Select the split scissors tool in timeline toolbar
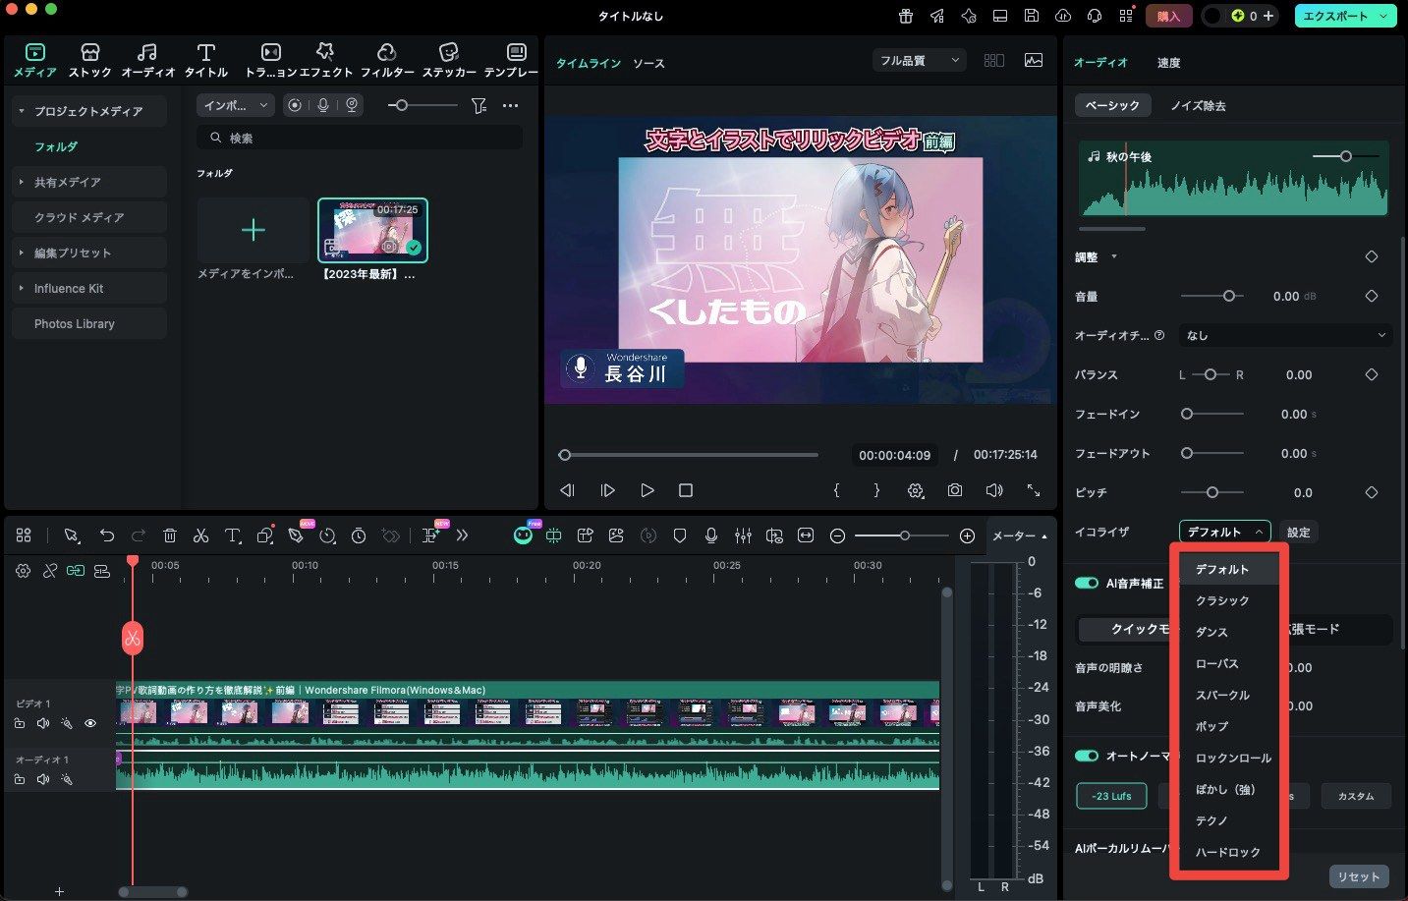The height and width of the screenshot is (901, 1408). coord(200,535)
